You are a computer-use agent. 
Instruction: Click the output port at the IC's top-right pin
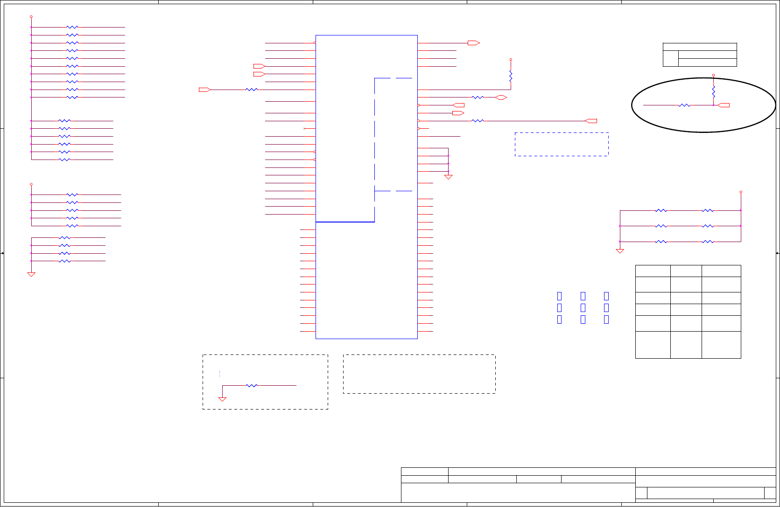[x=474, y=43]
